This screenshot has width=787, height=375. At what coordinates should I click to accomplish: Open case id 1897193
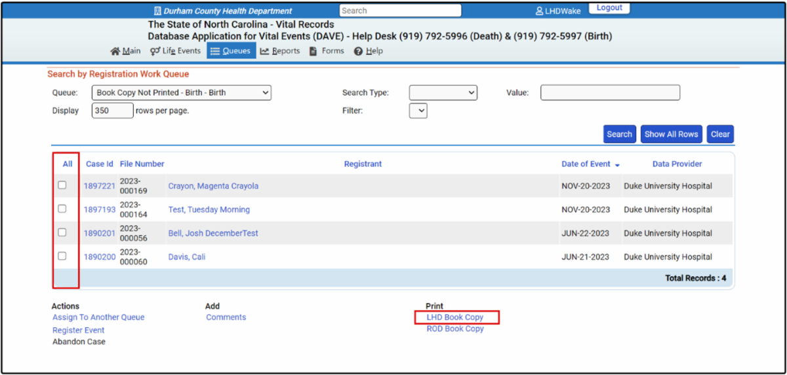[100, 210]
